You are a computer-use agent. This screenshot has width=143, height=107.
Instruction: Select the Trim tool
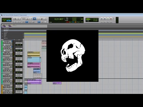click(x=31, y=19)
